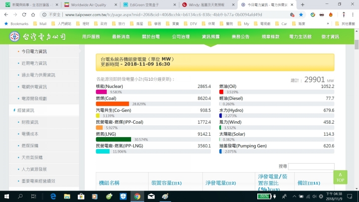Screen dimensions: 359x202
Task: Open 公司治理 navigation menu
Action: (x=181, y=36)
